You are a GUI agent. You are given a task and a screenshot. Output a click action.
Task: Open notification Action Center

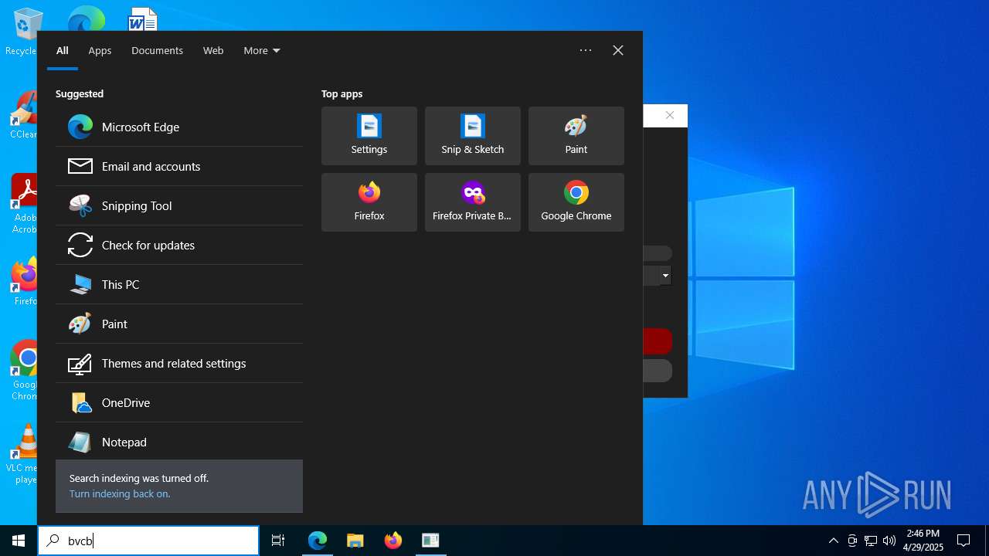click(964, 541)
